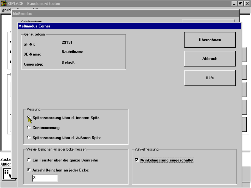Click the Abbruch button
Image resolution: width=251 pixels, height=188 pixels.
210,59
